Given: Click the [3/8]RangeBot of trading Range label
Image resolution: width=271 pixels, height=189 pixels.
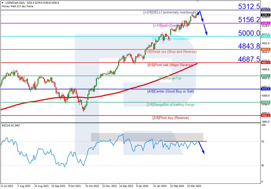Looking at the screenshot, I should pos(171,105).
